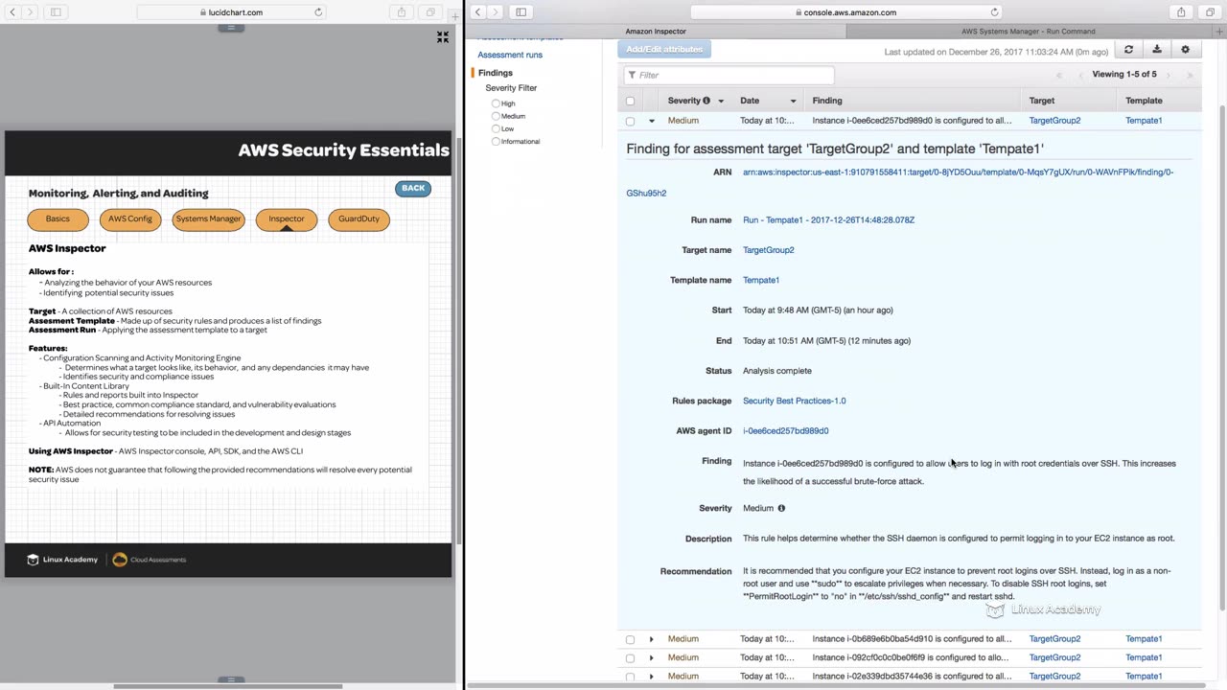
Task: Open Findings in the Inspector sidebar
Action: coord(496,73)
